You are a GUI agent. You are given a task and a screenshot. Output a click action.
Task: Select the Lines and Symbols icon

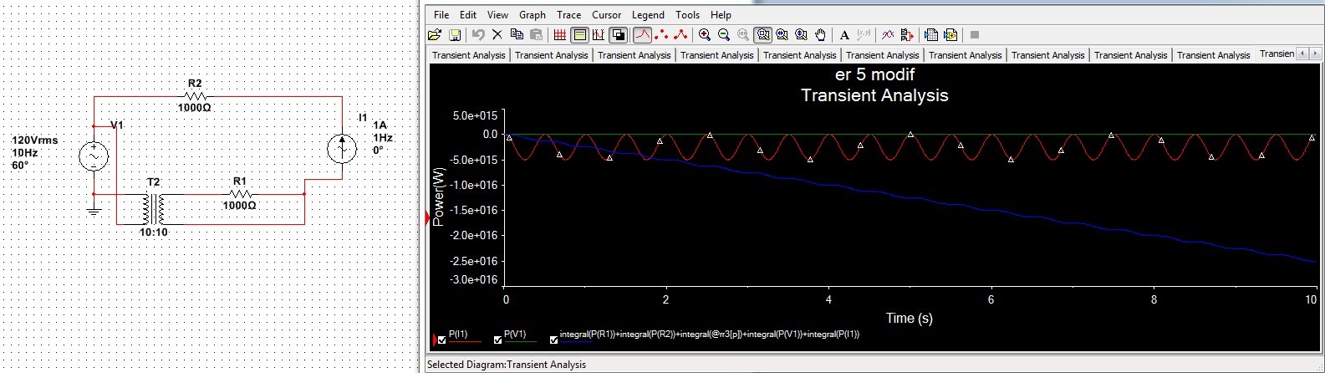[680, 34]
